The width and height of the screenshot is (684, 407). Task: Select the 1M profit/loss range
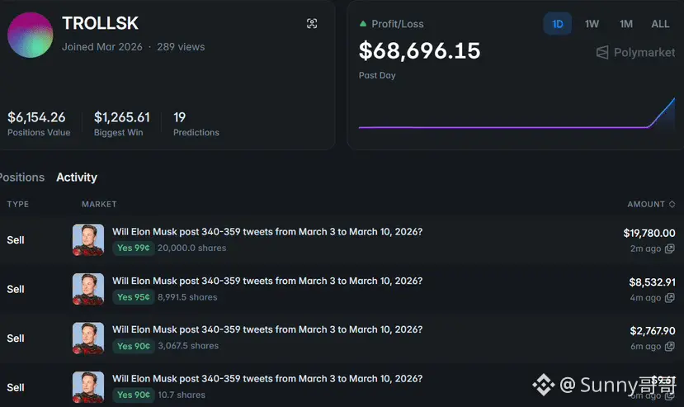click(x=626, y=24)
